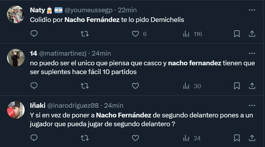Viewport: 265px width, 147px height.
Task: Bookmark Iñaki's tweet about segundo delantero
Action: tap(237, 138)
